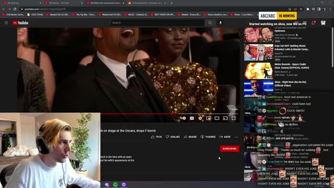The image size is (334, 188).
Task: Open the video player settings gear
Action: pos(200,118)
